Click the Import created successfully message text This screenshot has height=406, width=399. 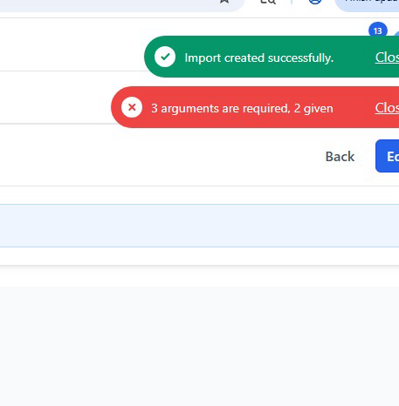tap(258, 58)
